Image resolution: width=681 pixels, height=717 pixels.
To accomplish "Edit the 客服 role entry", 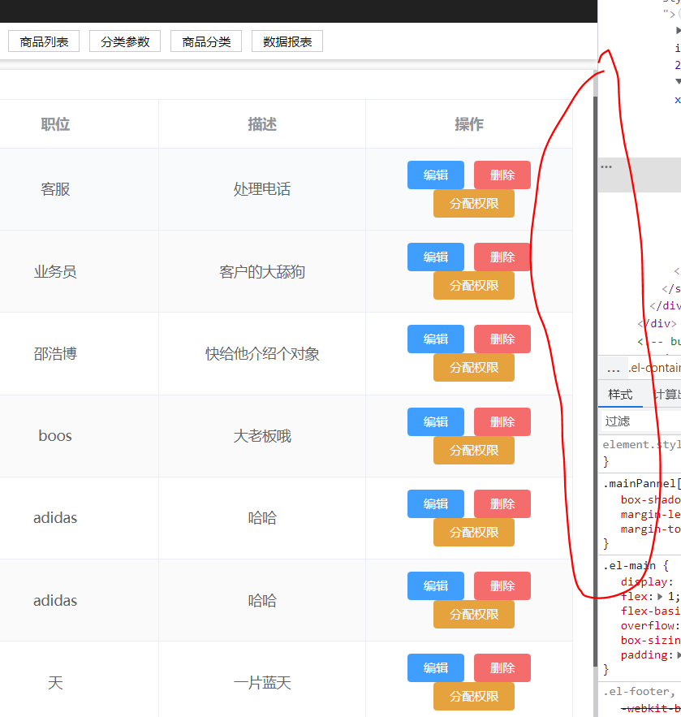I will point(435,175).
